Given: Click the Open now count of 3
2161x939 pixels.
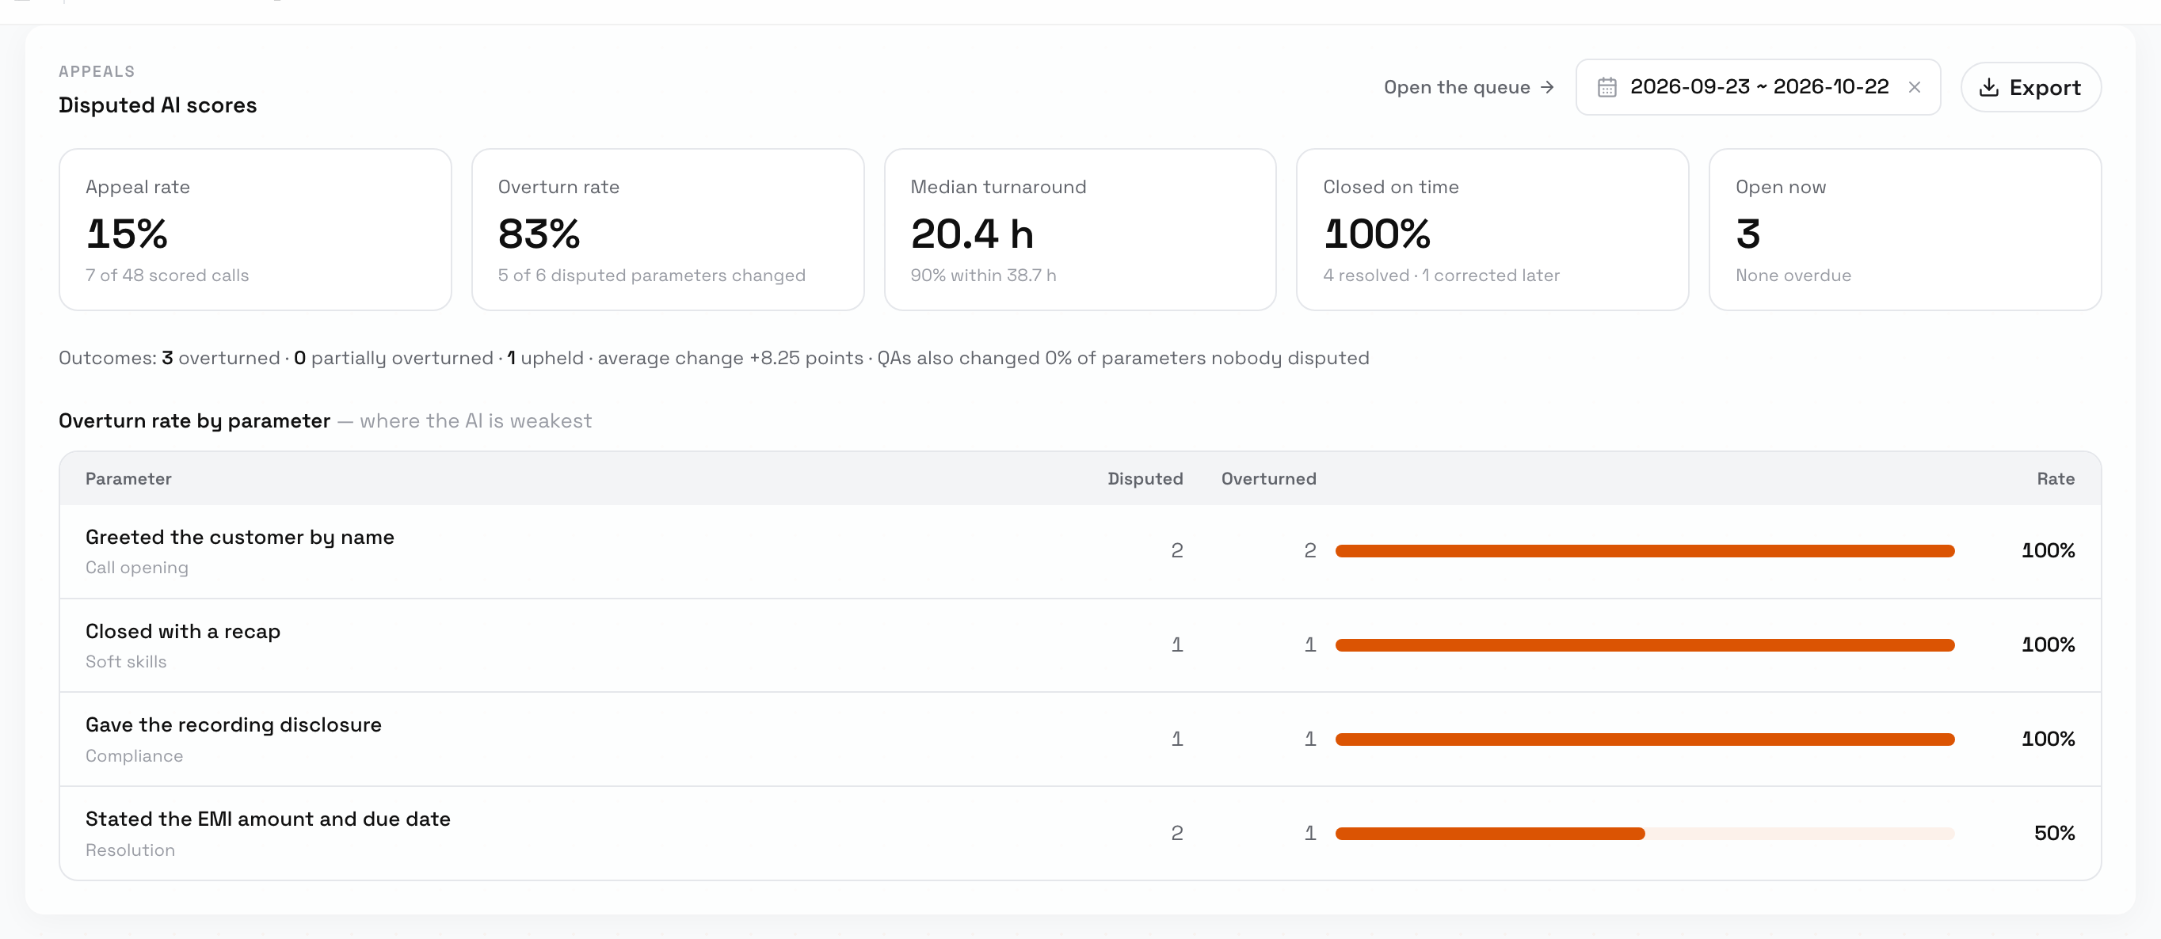Looking at the screenshot, I should tap(1747, 234).
